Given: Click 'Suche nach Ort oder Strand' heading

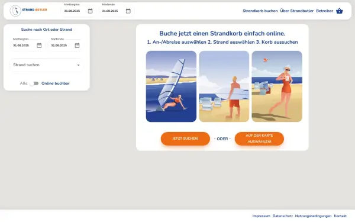Looking at the screenshot, I should pyautogui.click(x=47, y=30).
